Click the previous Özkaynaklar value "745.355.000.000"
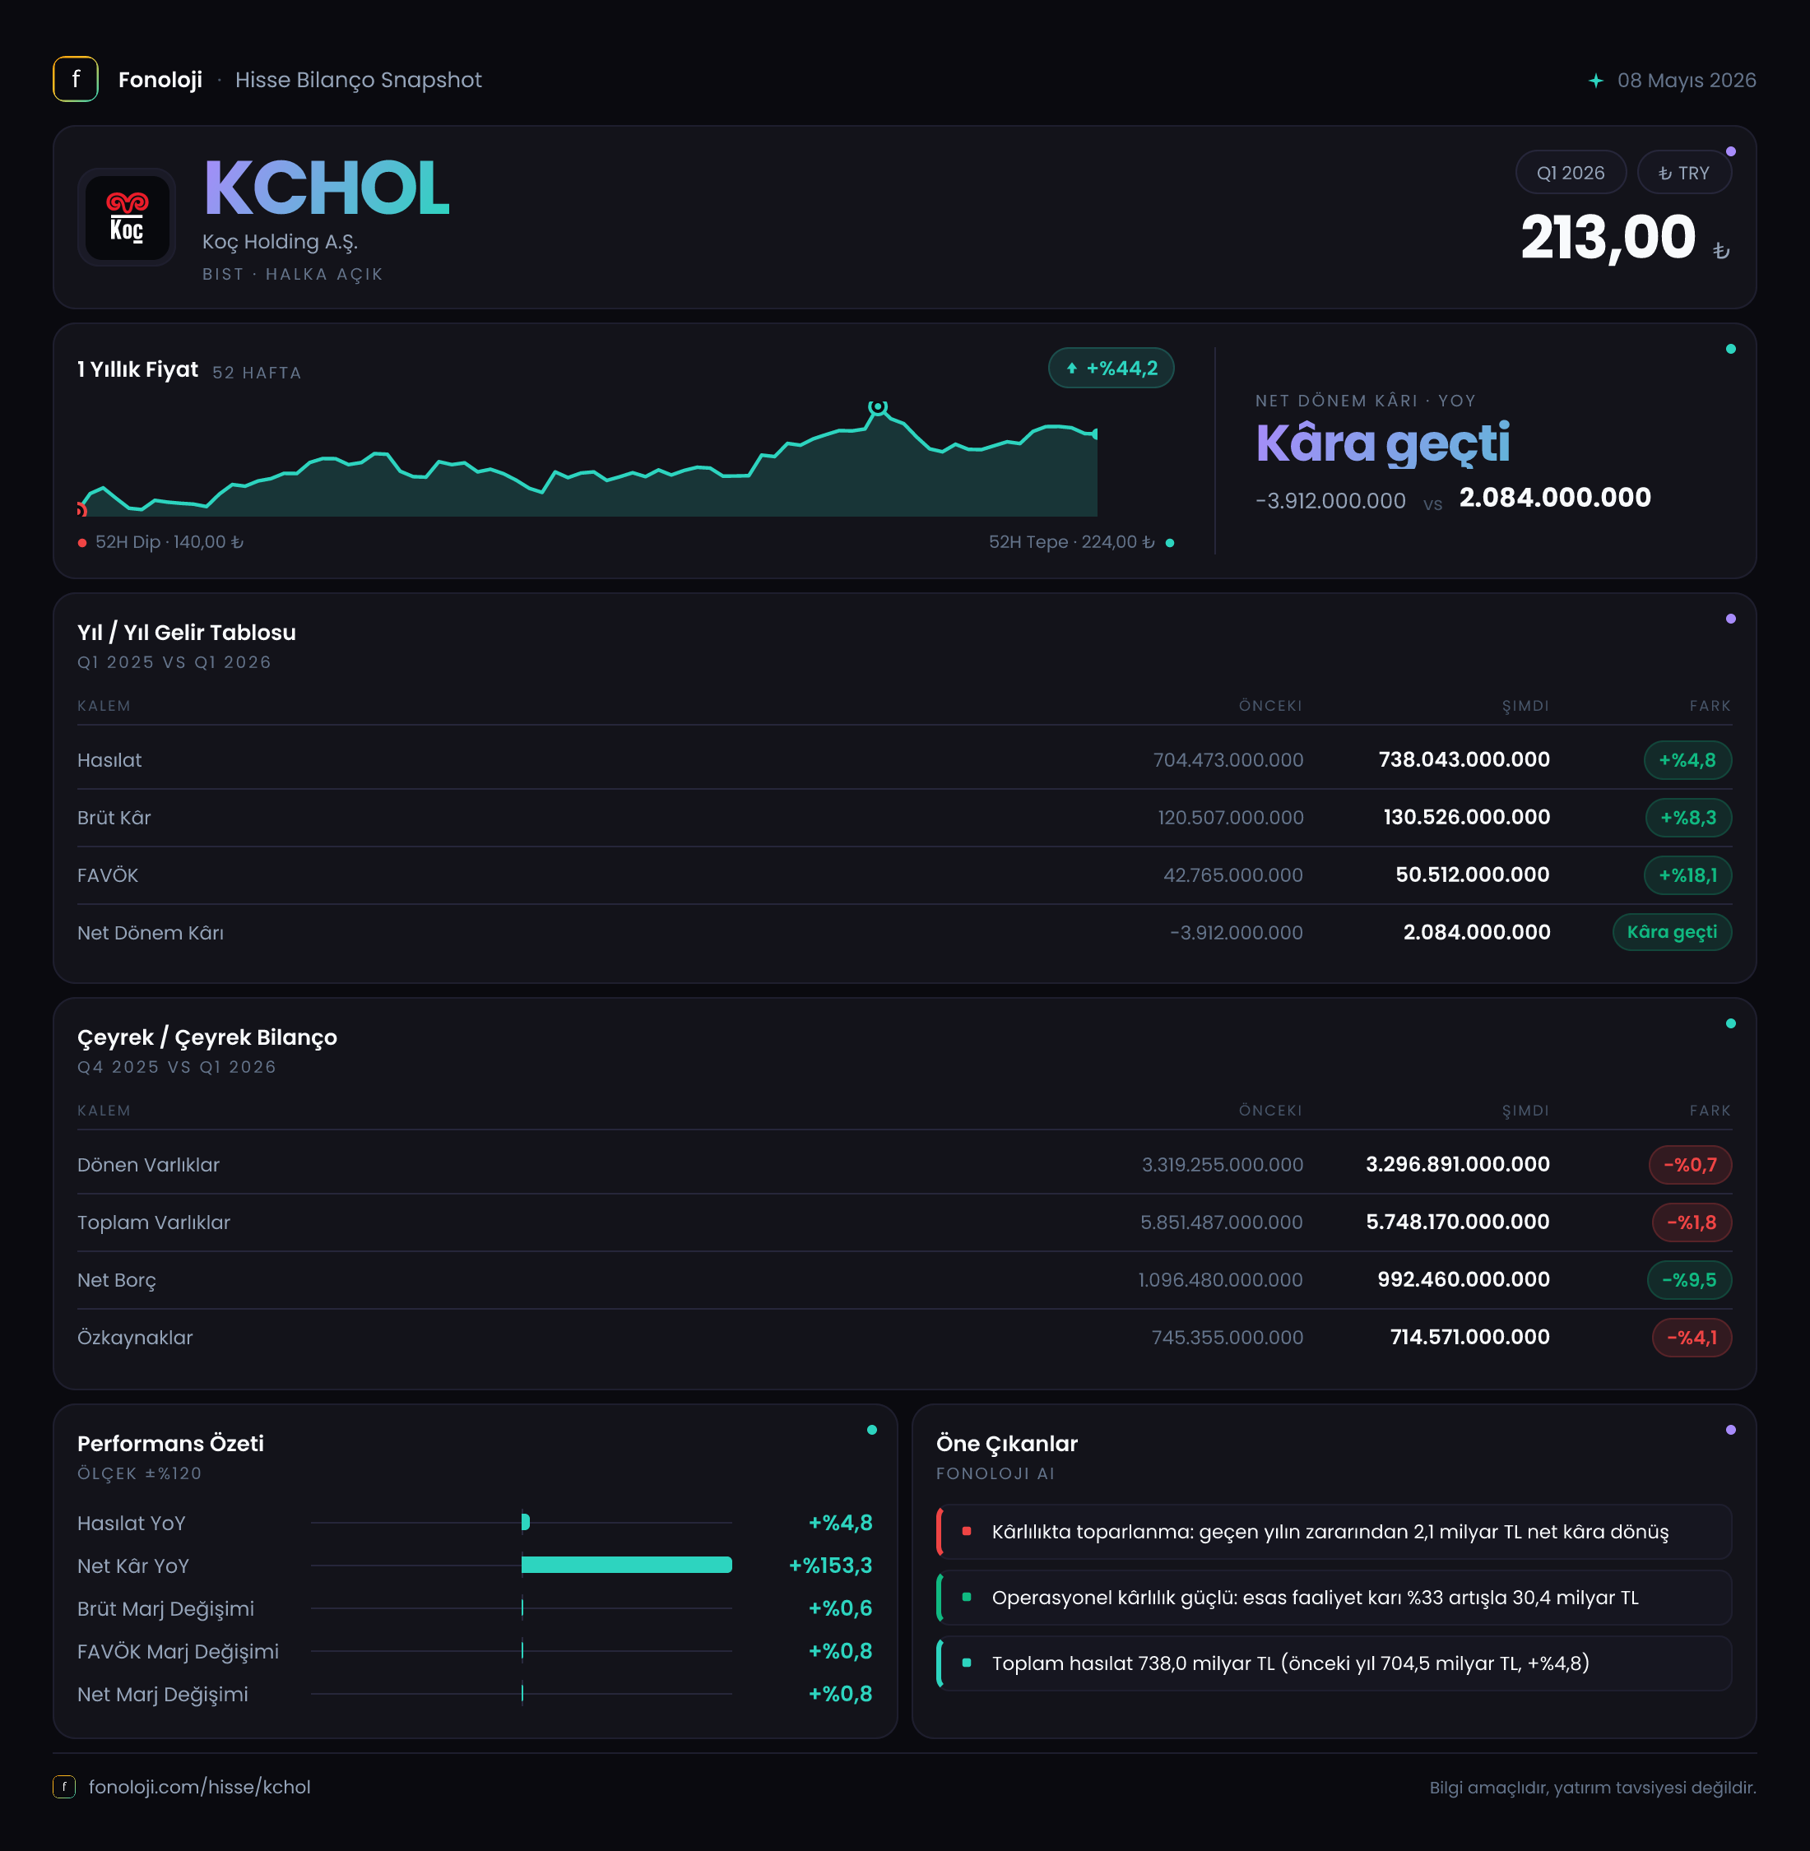This screenshot has width=1810, height=1851. tap(1228, 1338)
